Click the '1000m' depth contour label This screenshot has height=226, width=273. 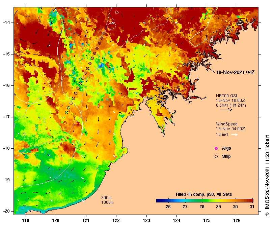[107, 202]
